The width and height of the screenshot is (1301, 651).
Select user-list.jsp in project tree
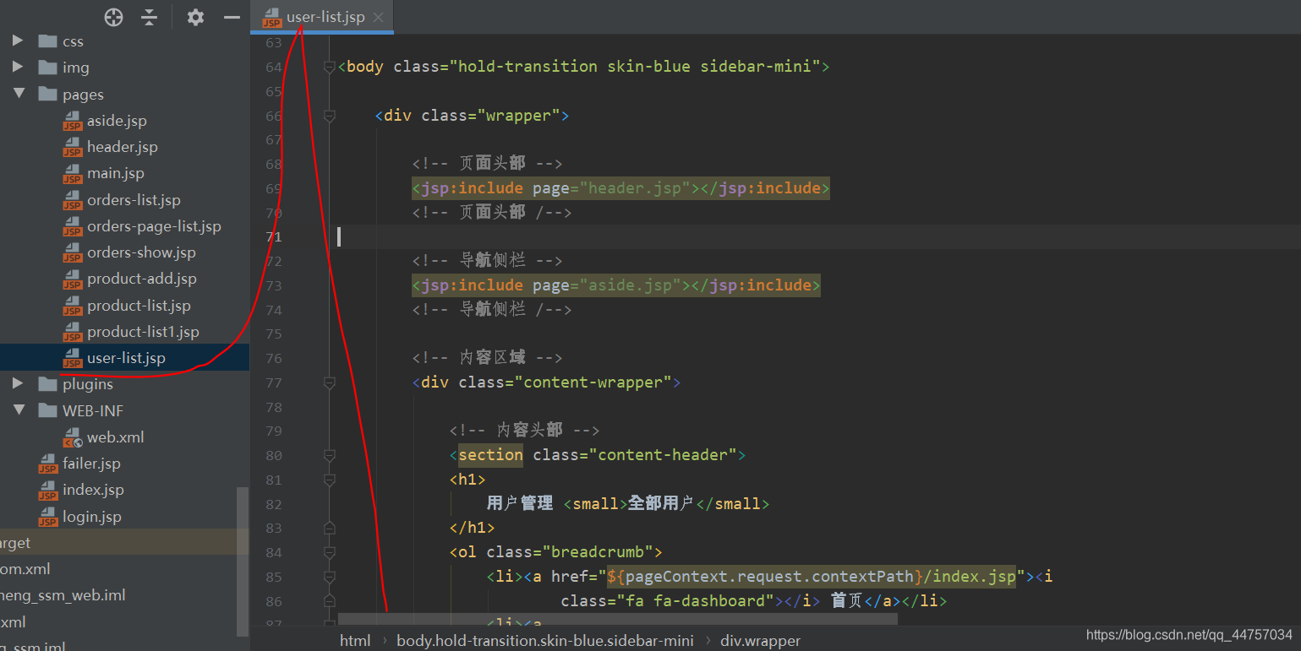click(126, 358)
